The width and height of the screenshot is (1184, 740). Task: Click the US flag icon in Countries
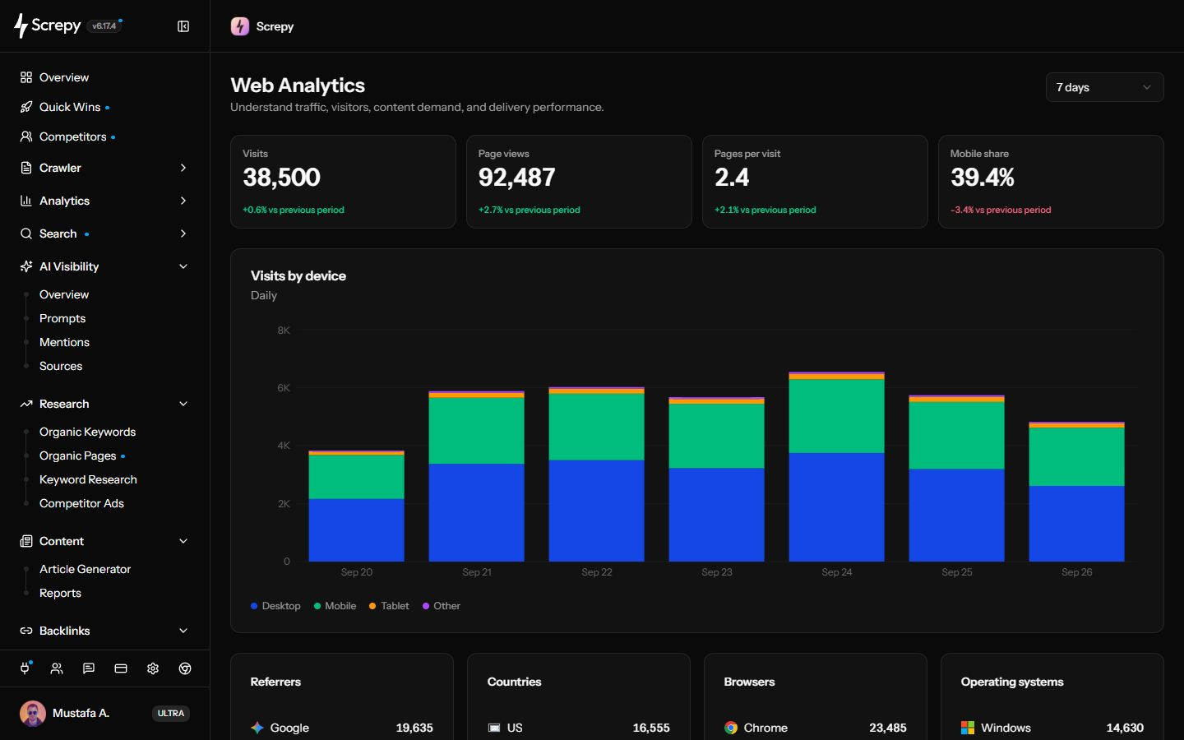pyautogui.click(x=494, y=728)
